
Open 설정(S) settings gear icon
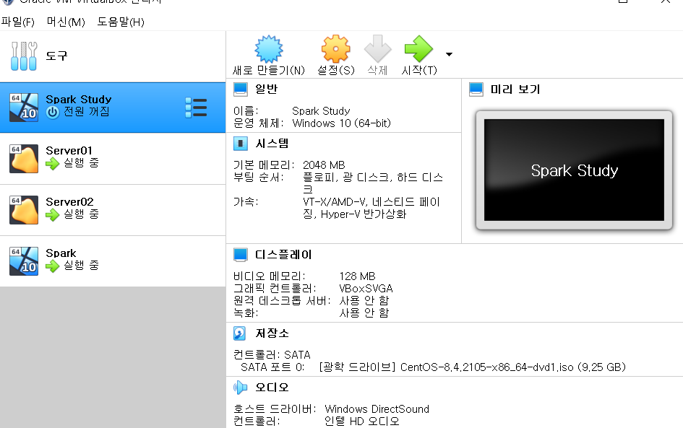click(336, 48)
